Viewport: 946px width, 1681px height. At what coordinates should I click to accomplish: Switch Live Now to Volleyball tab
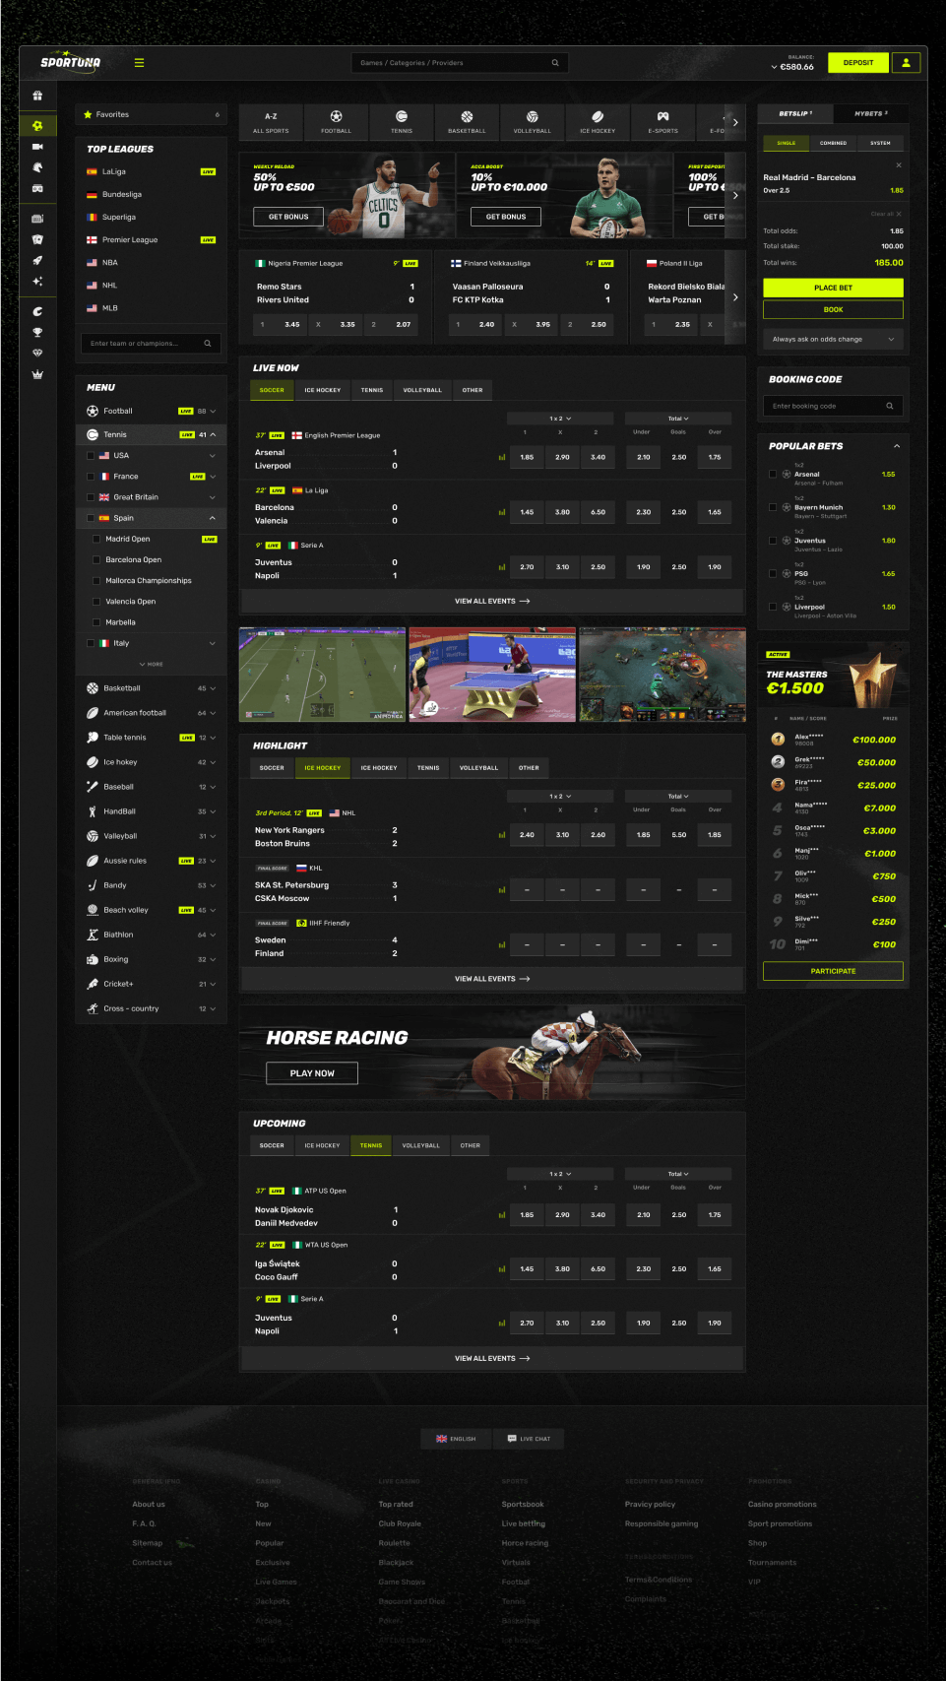click(x=422, y=390)
